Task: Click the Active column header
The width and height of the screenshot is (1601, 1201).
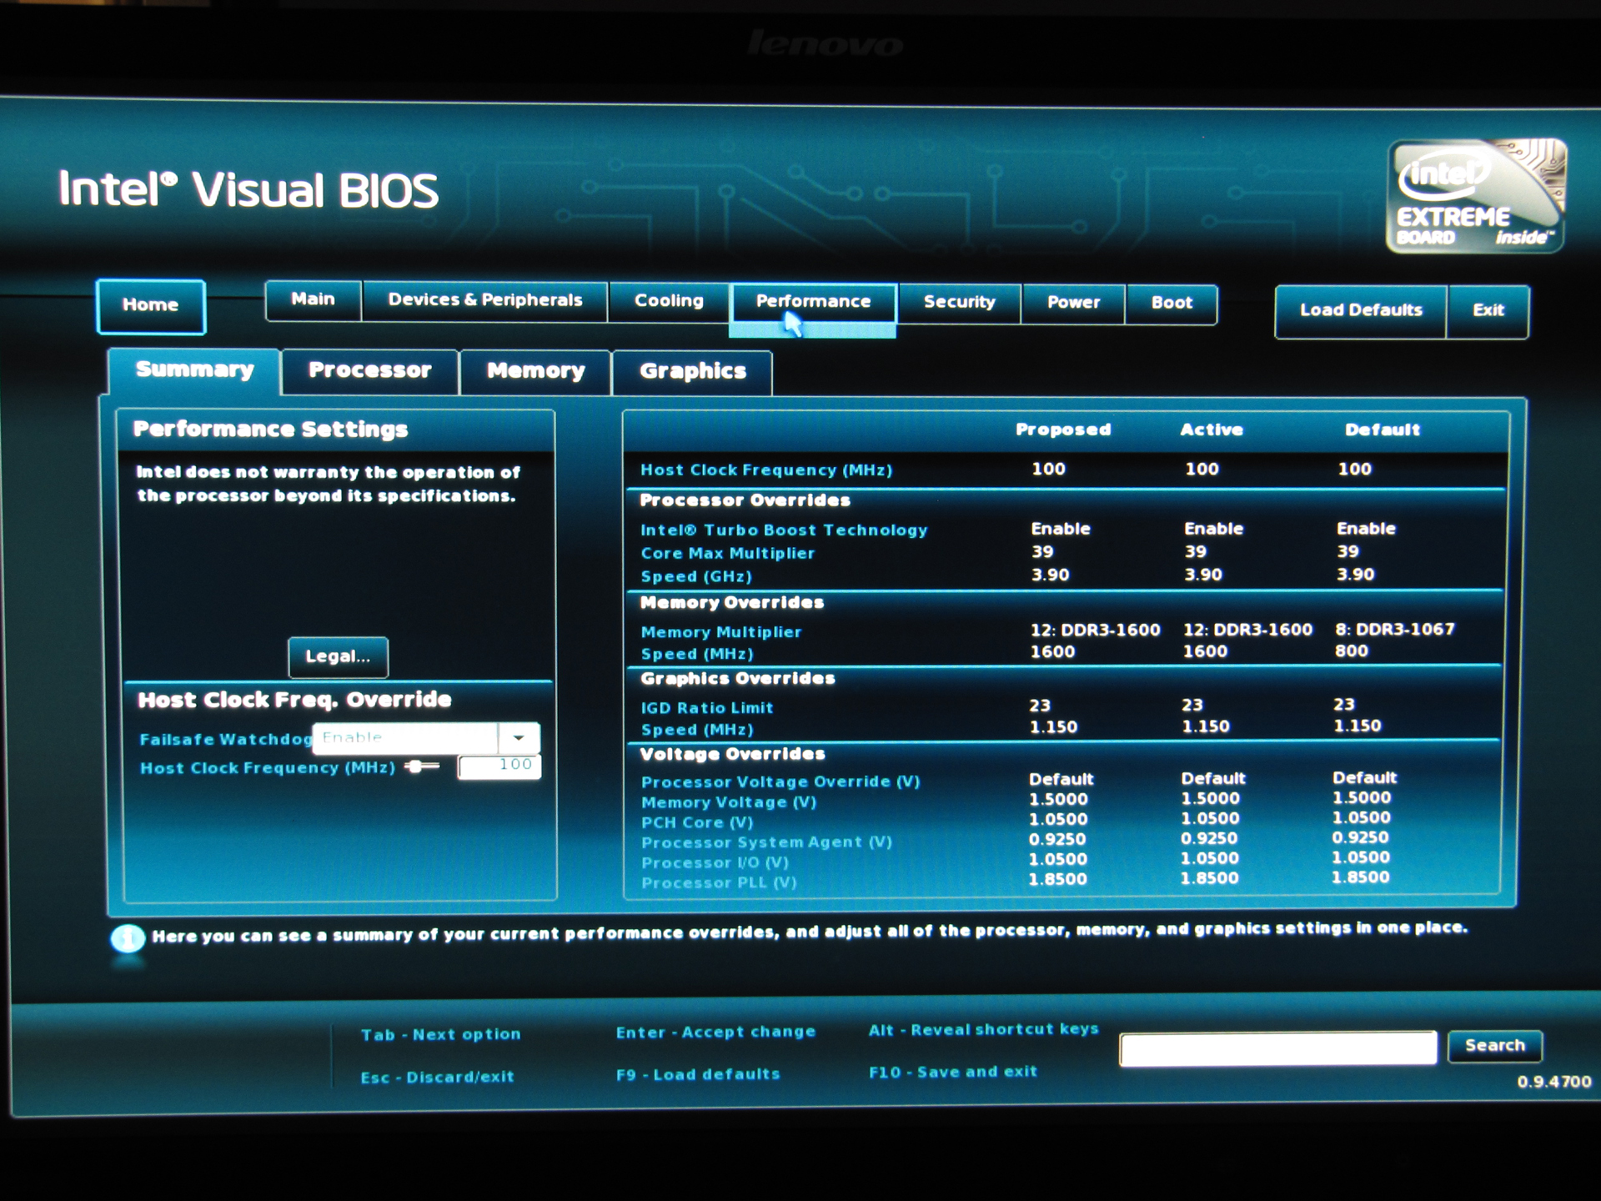Action: point(1212,430)
